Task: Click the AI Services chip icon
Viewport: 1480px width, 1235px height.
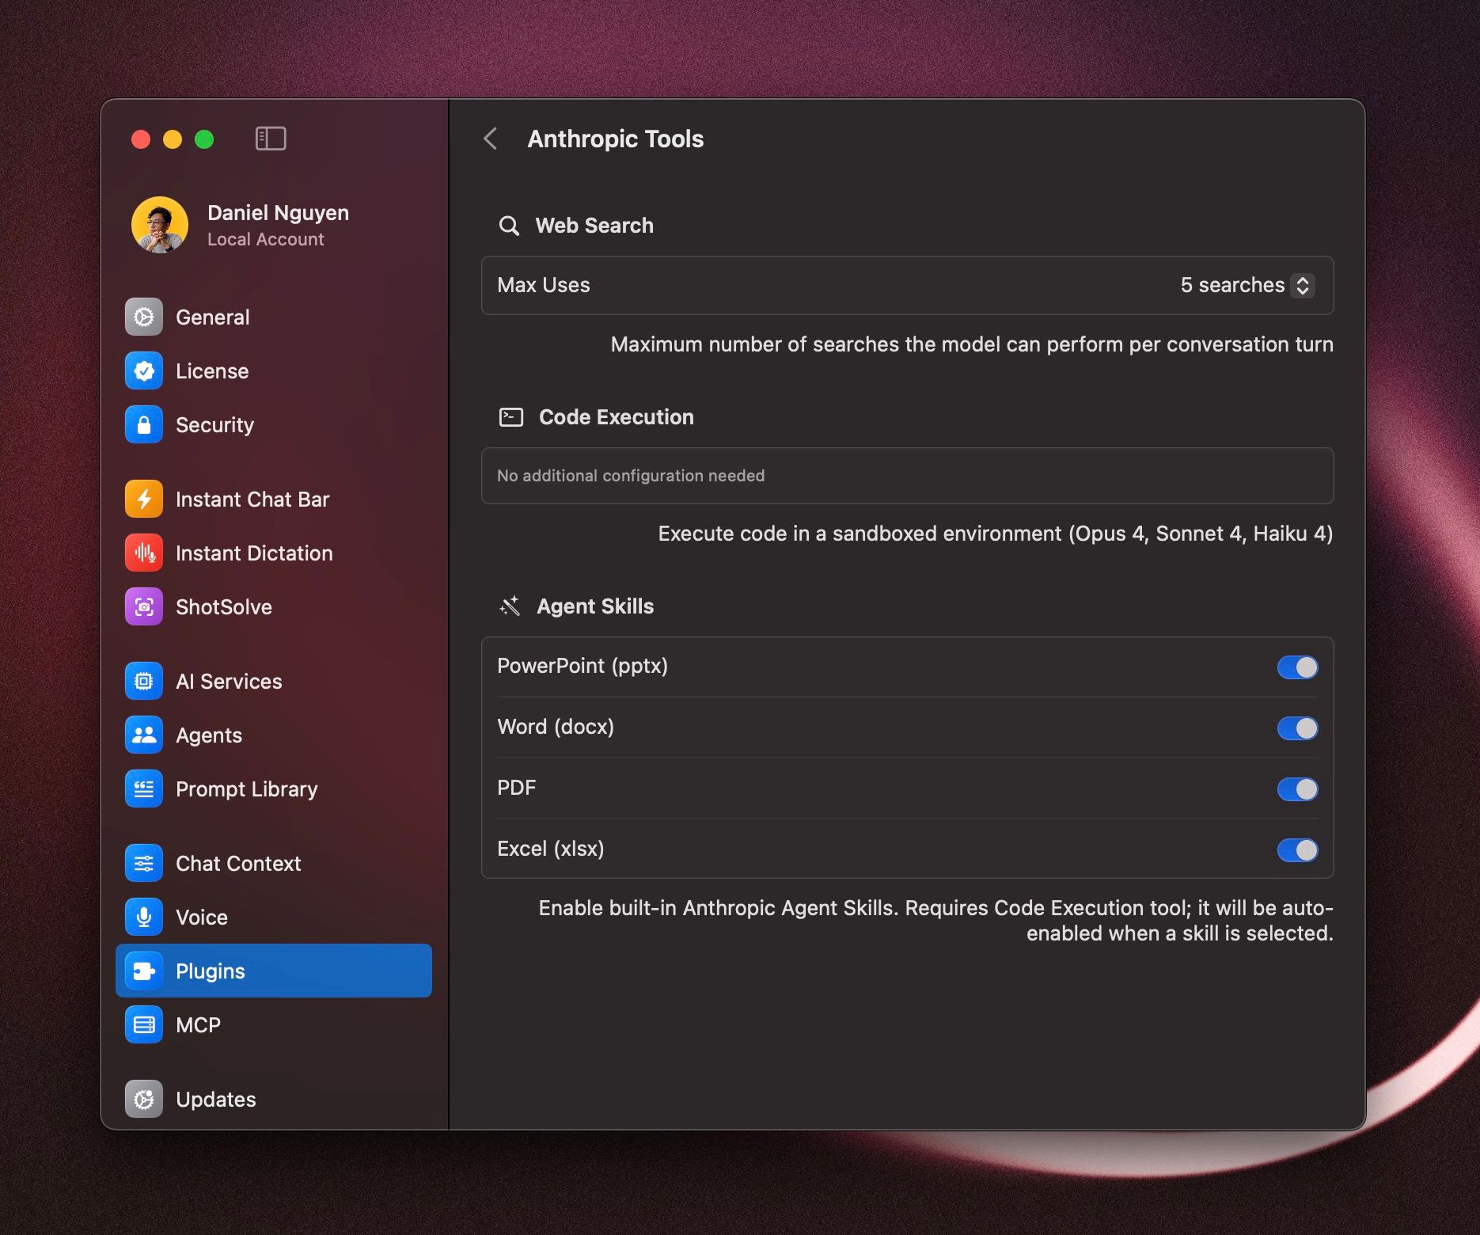Action: (144, 682)
